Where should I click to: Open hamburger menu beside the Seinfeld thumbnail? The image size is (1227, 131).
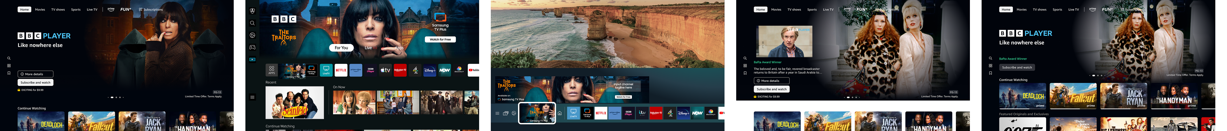click(252, 97)
